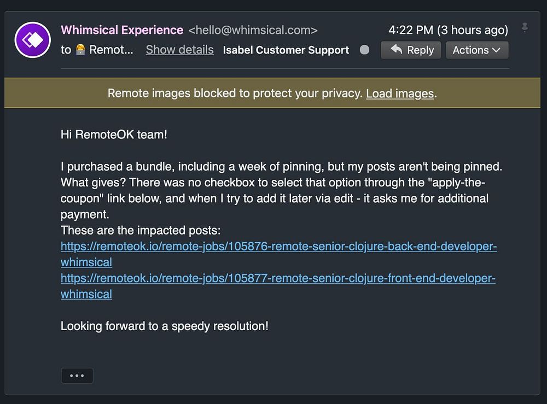Select the Isabel Customer Support label
547x404 pixels.
pos(286,50)
